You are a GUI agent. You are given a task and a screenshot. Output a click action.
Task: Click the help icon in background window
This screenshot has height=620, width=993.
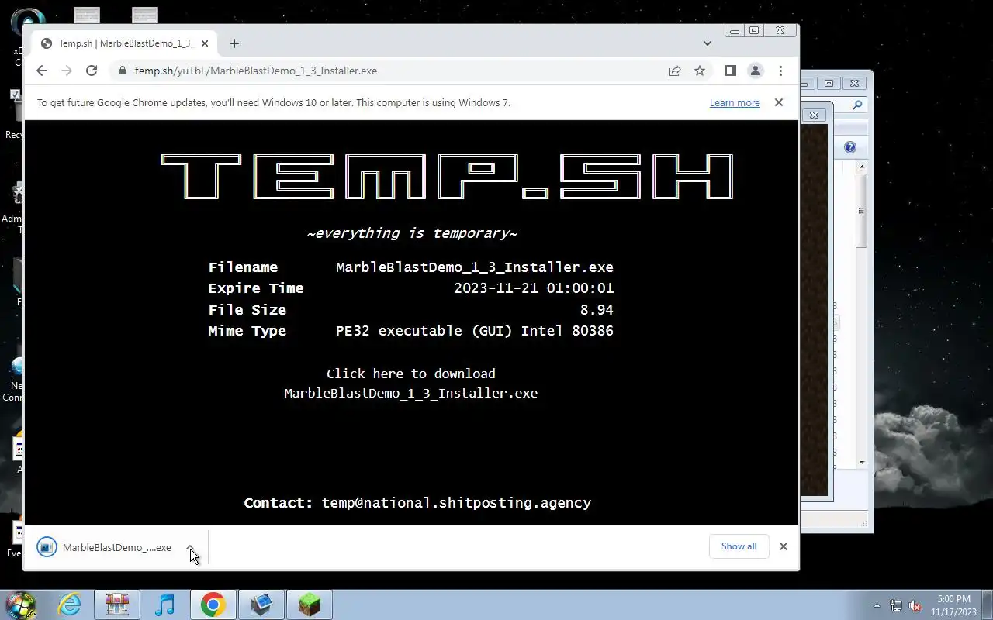coord(850,147)
